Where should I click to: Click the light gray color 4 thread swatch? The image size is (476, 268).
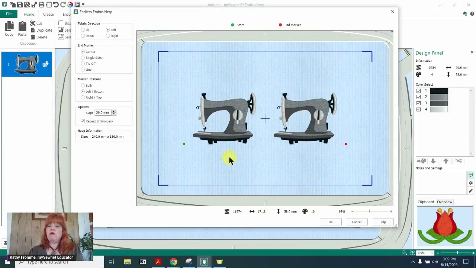click(x=439, y=109)
